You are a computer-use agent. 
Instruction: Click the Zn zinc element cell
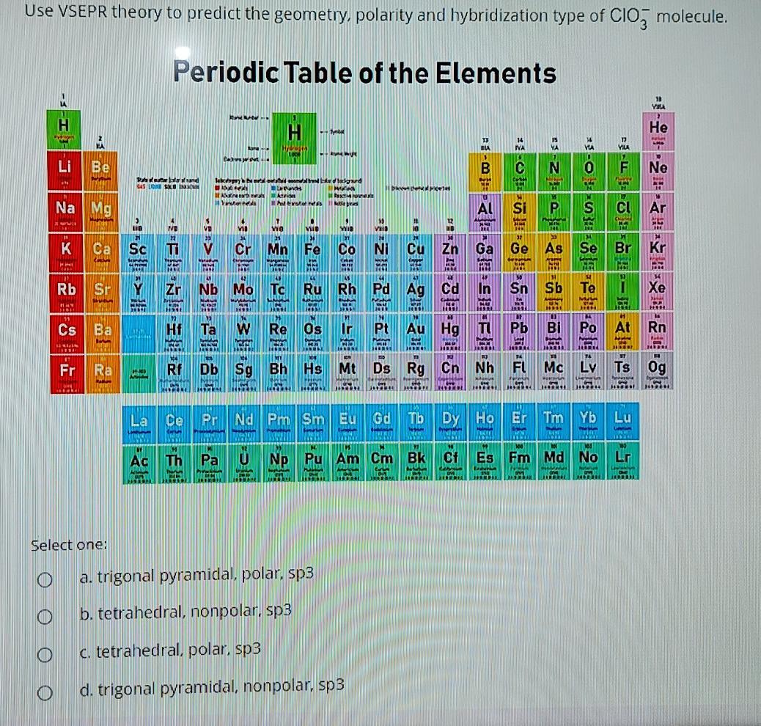coord(450,253)
